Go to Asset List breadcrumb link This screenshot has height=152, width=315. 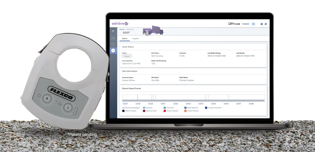point(130,29)
